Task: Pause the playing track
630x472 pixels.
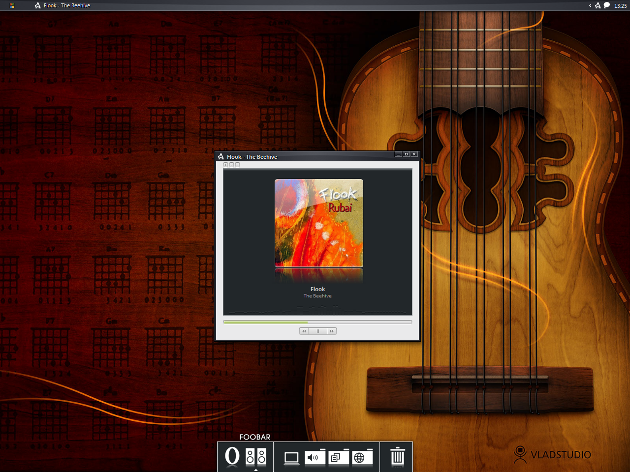Action: (x=318, y=331)
